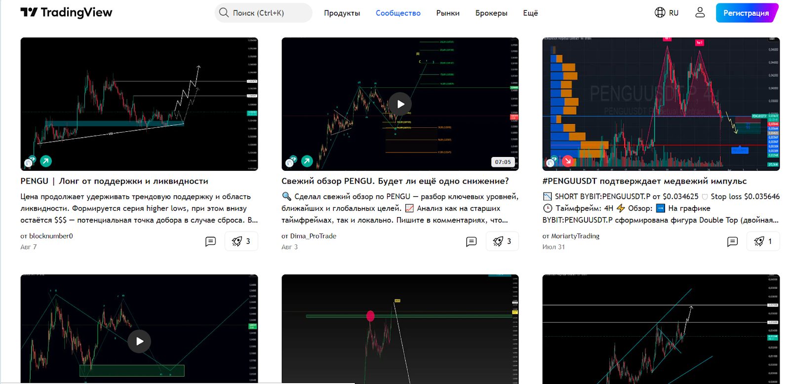Open description starting "SHORT BYBIT:PENGUUSDT.P"
The width and height of the screenshot is (790, 384).
point(661,208)
